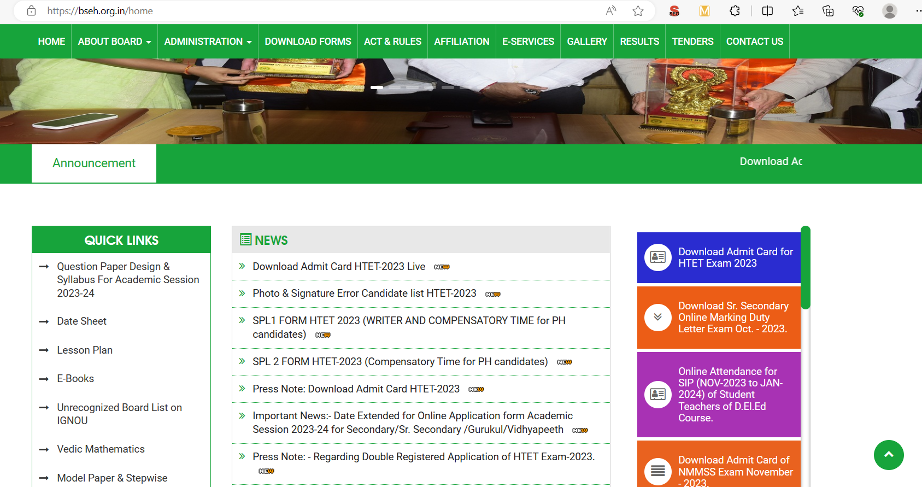Click arrow icon beside Vedic Mathematics

[x=44, y=450]
